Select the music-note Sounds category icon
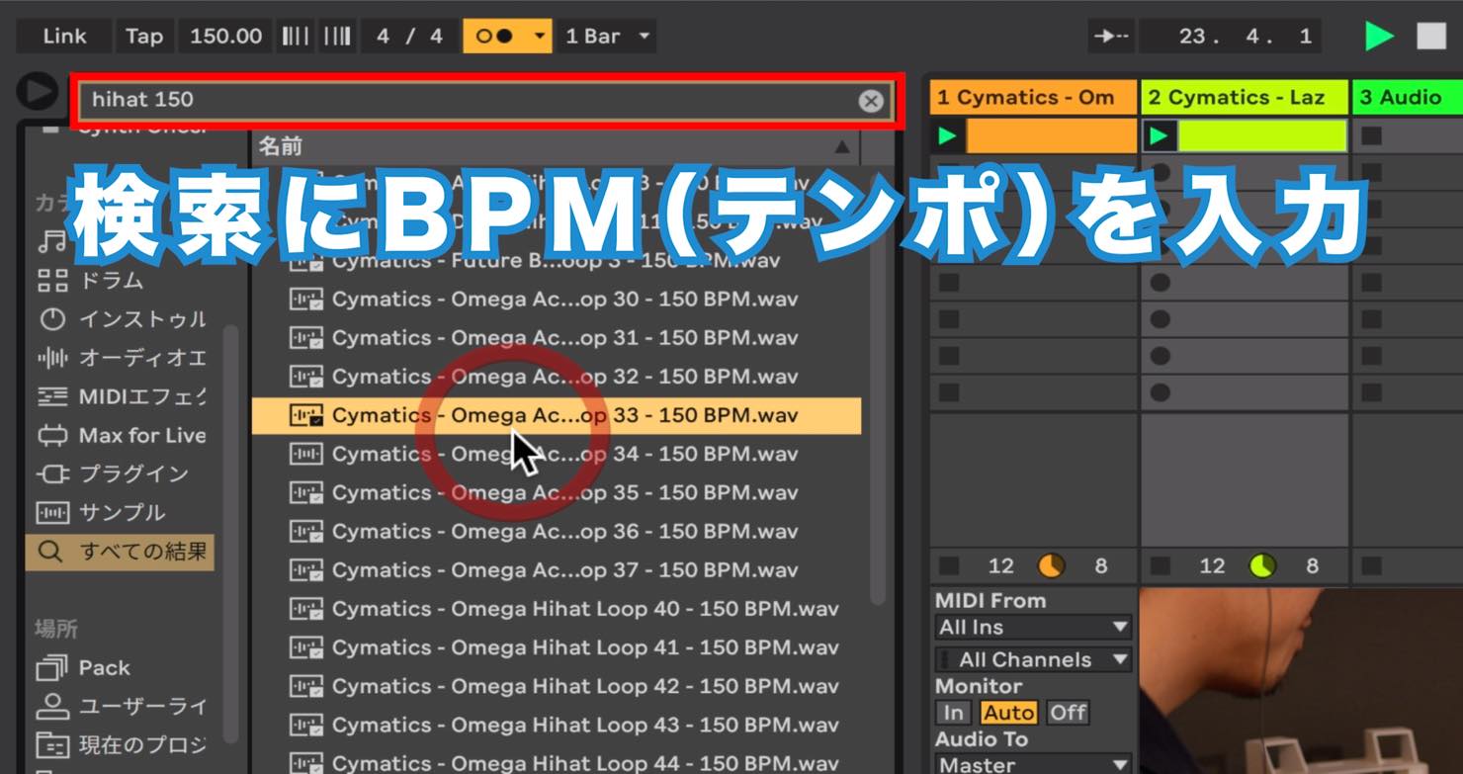Screen dimensions: 1463x774 pyautogui.click(x=51, y=241)
